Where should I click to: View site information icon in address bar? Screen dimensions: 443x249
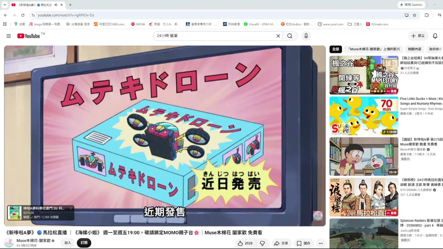[33, 15]
